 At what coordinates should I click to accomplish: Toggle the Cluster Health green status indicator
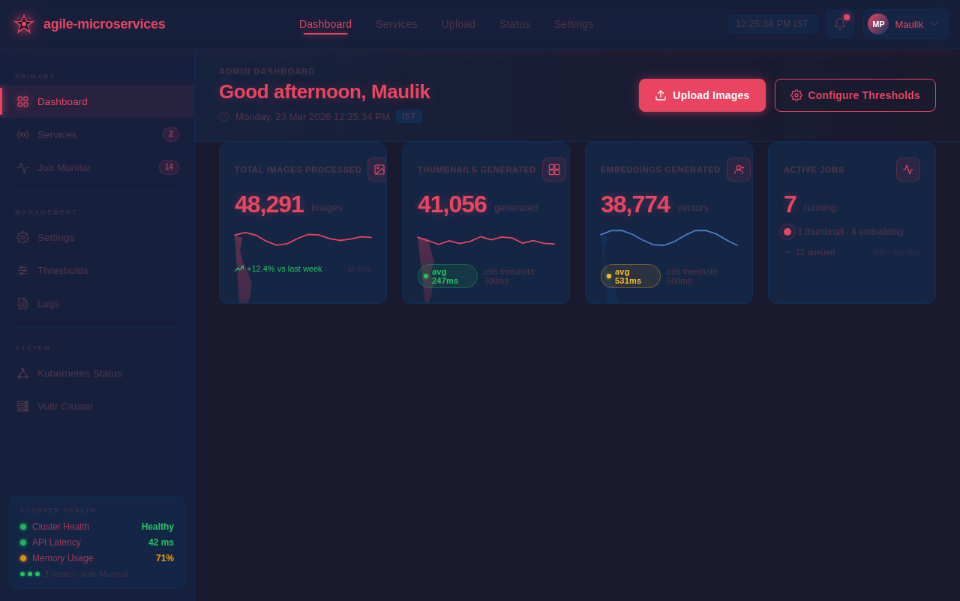pos(22,527)
